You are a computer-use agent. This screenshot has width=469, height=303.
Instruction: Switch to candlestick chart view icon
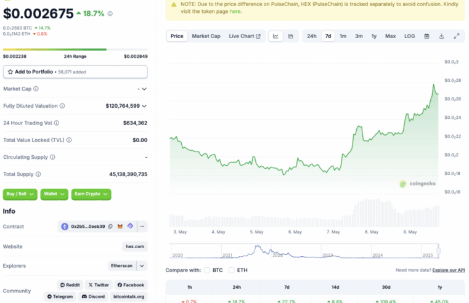(290, 36)
